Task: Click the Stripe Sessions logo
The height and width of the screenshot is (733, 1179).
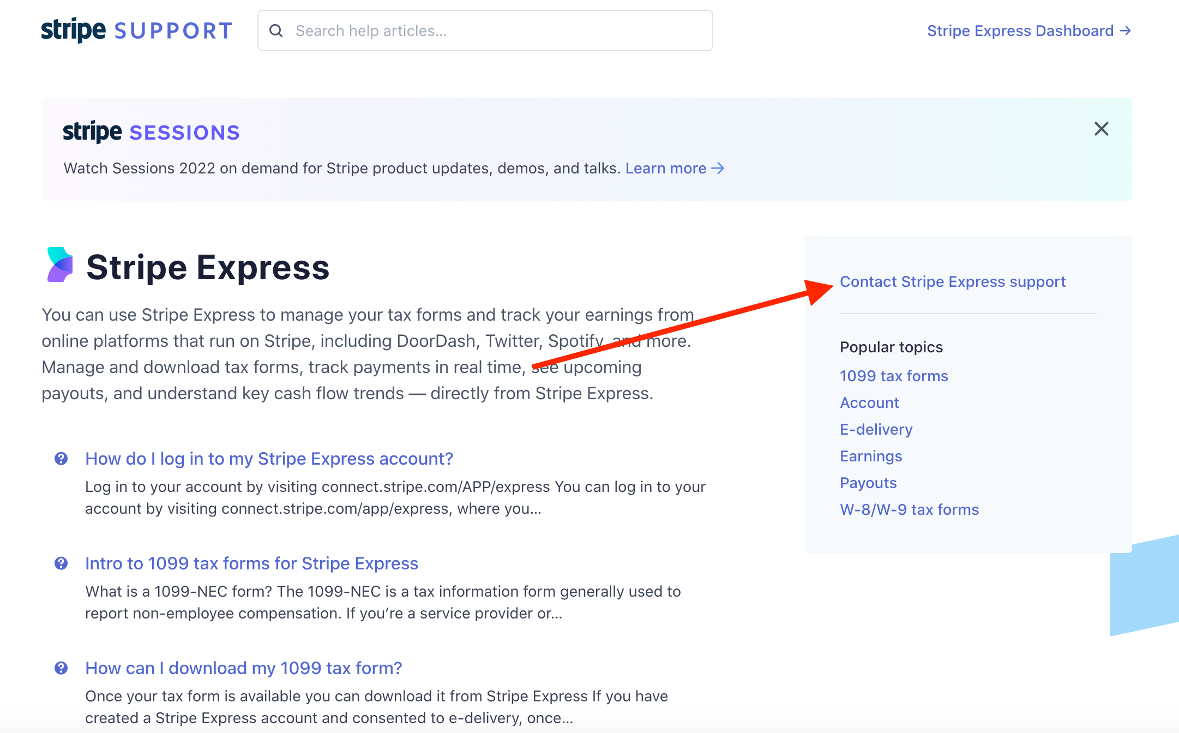Action: click(152, 132)
